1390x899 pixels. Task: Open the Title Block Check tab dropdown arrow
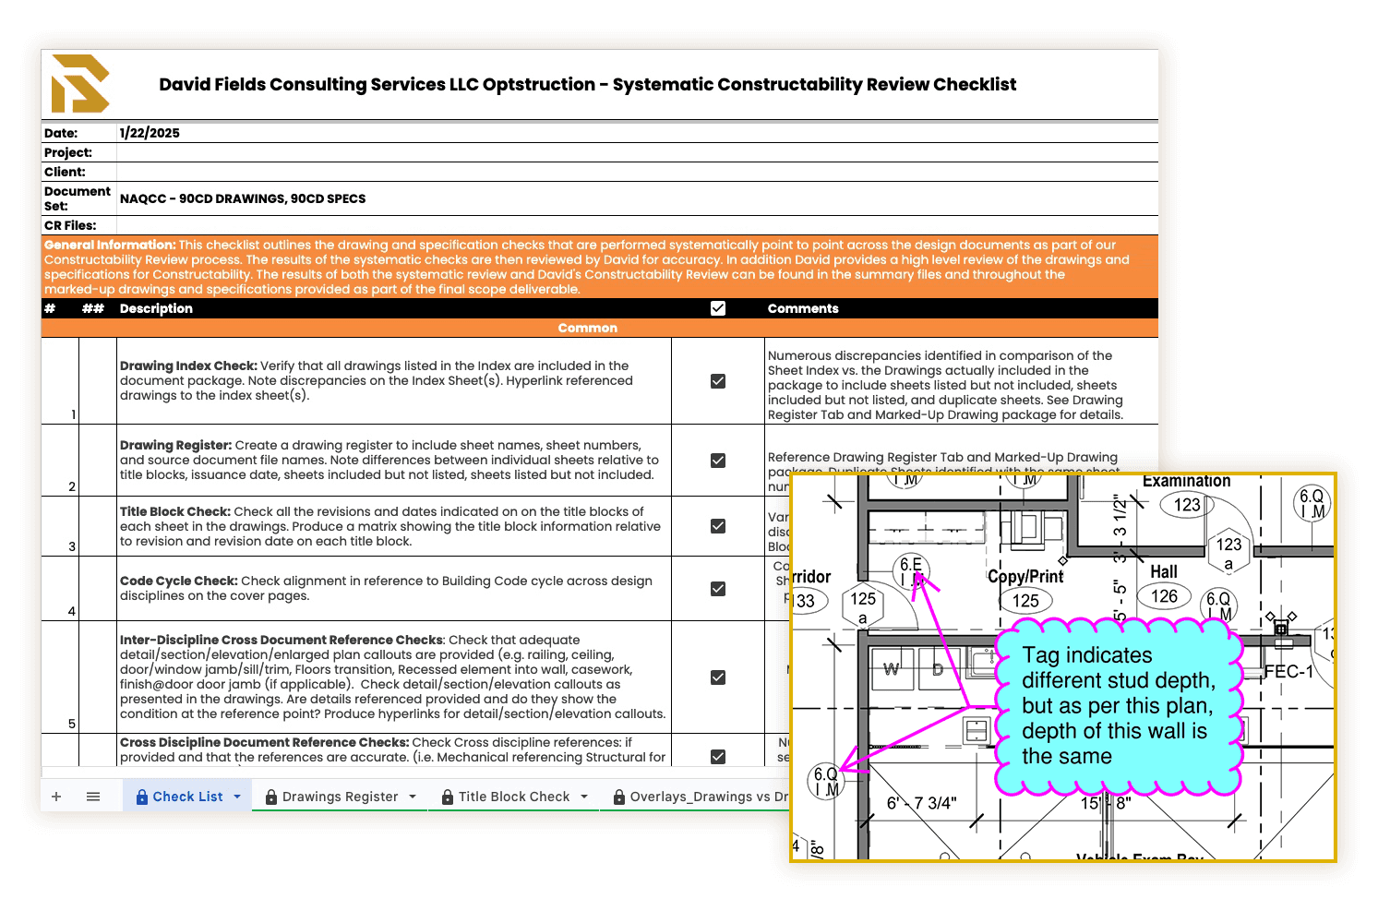tap(584, 797)
